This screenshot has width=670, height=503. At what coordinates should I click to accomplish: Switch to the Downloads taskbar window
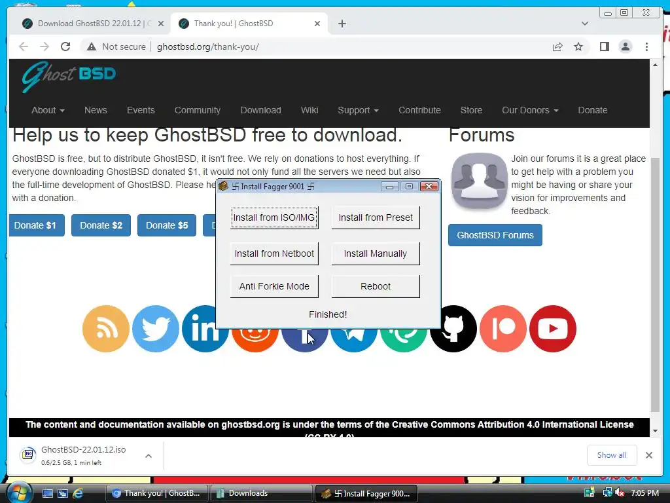tap(261, 493)
